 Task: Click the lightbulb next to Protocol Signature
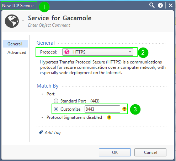point(109,117)
